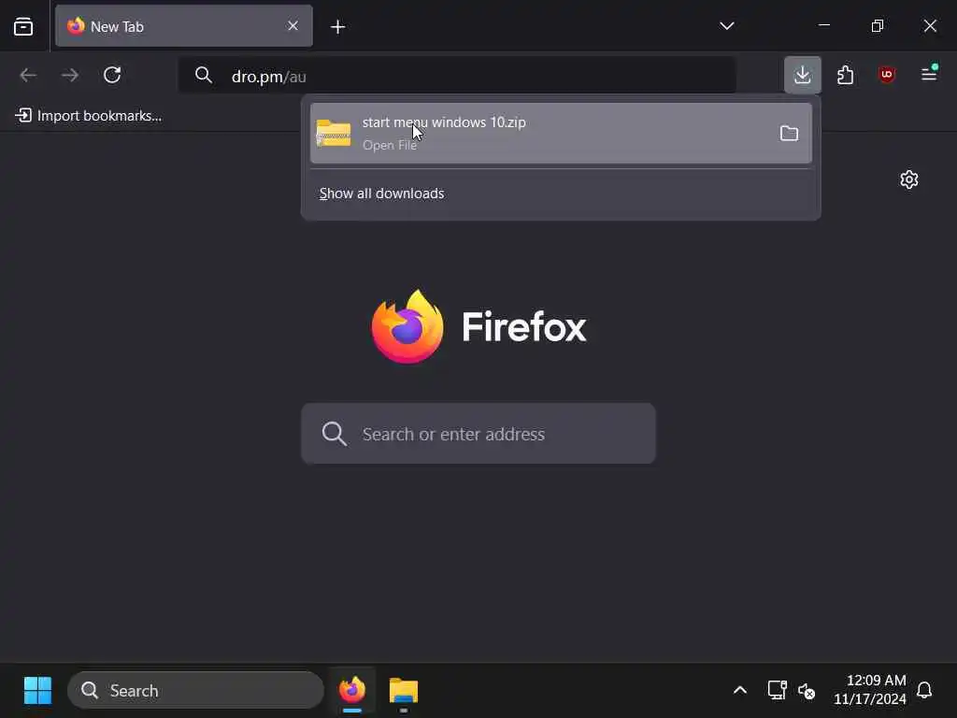Screen dimensions: 957x718
Task: Click Show all downloads
Action: [x=381, y=194]
